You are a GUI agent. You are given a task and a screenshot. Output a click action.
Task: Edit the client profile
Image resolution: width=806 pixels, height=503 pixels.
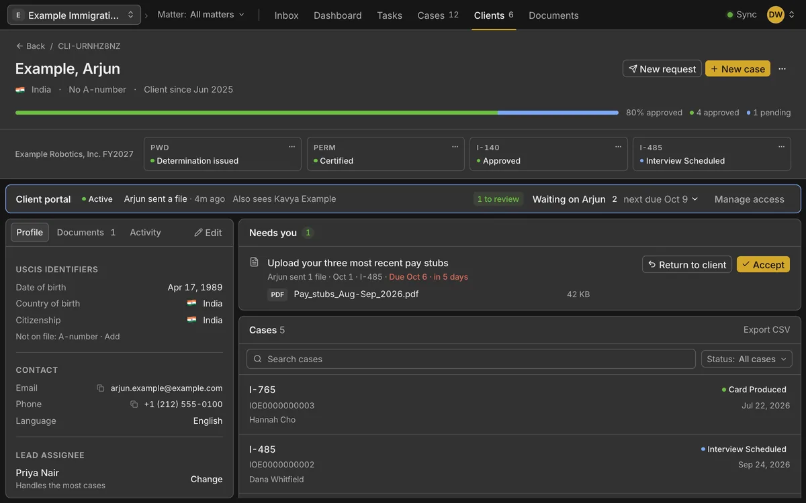[x=208, y=232]
